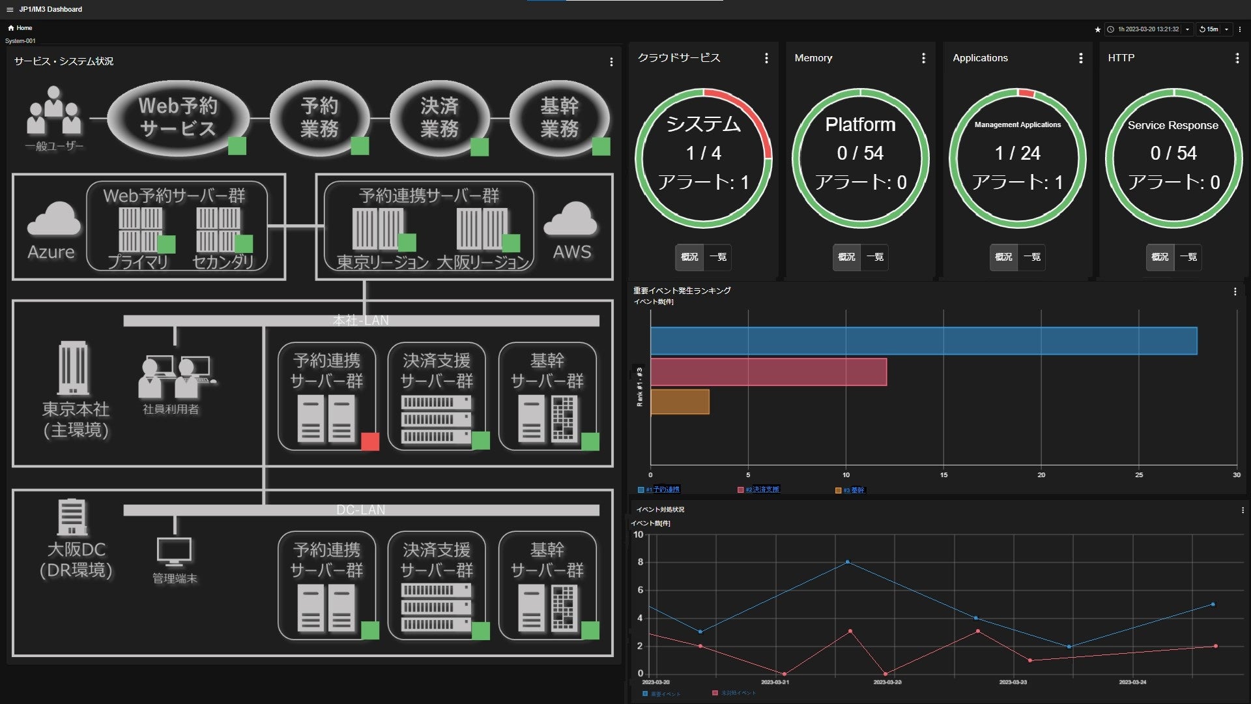Click the Azure cloud icon
The width and height of the screenshot is (1251, 704).
point(54,220)
